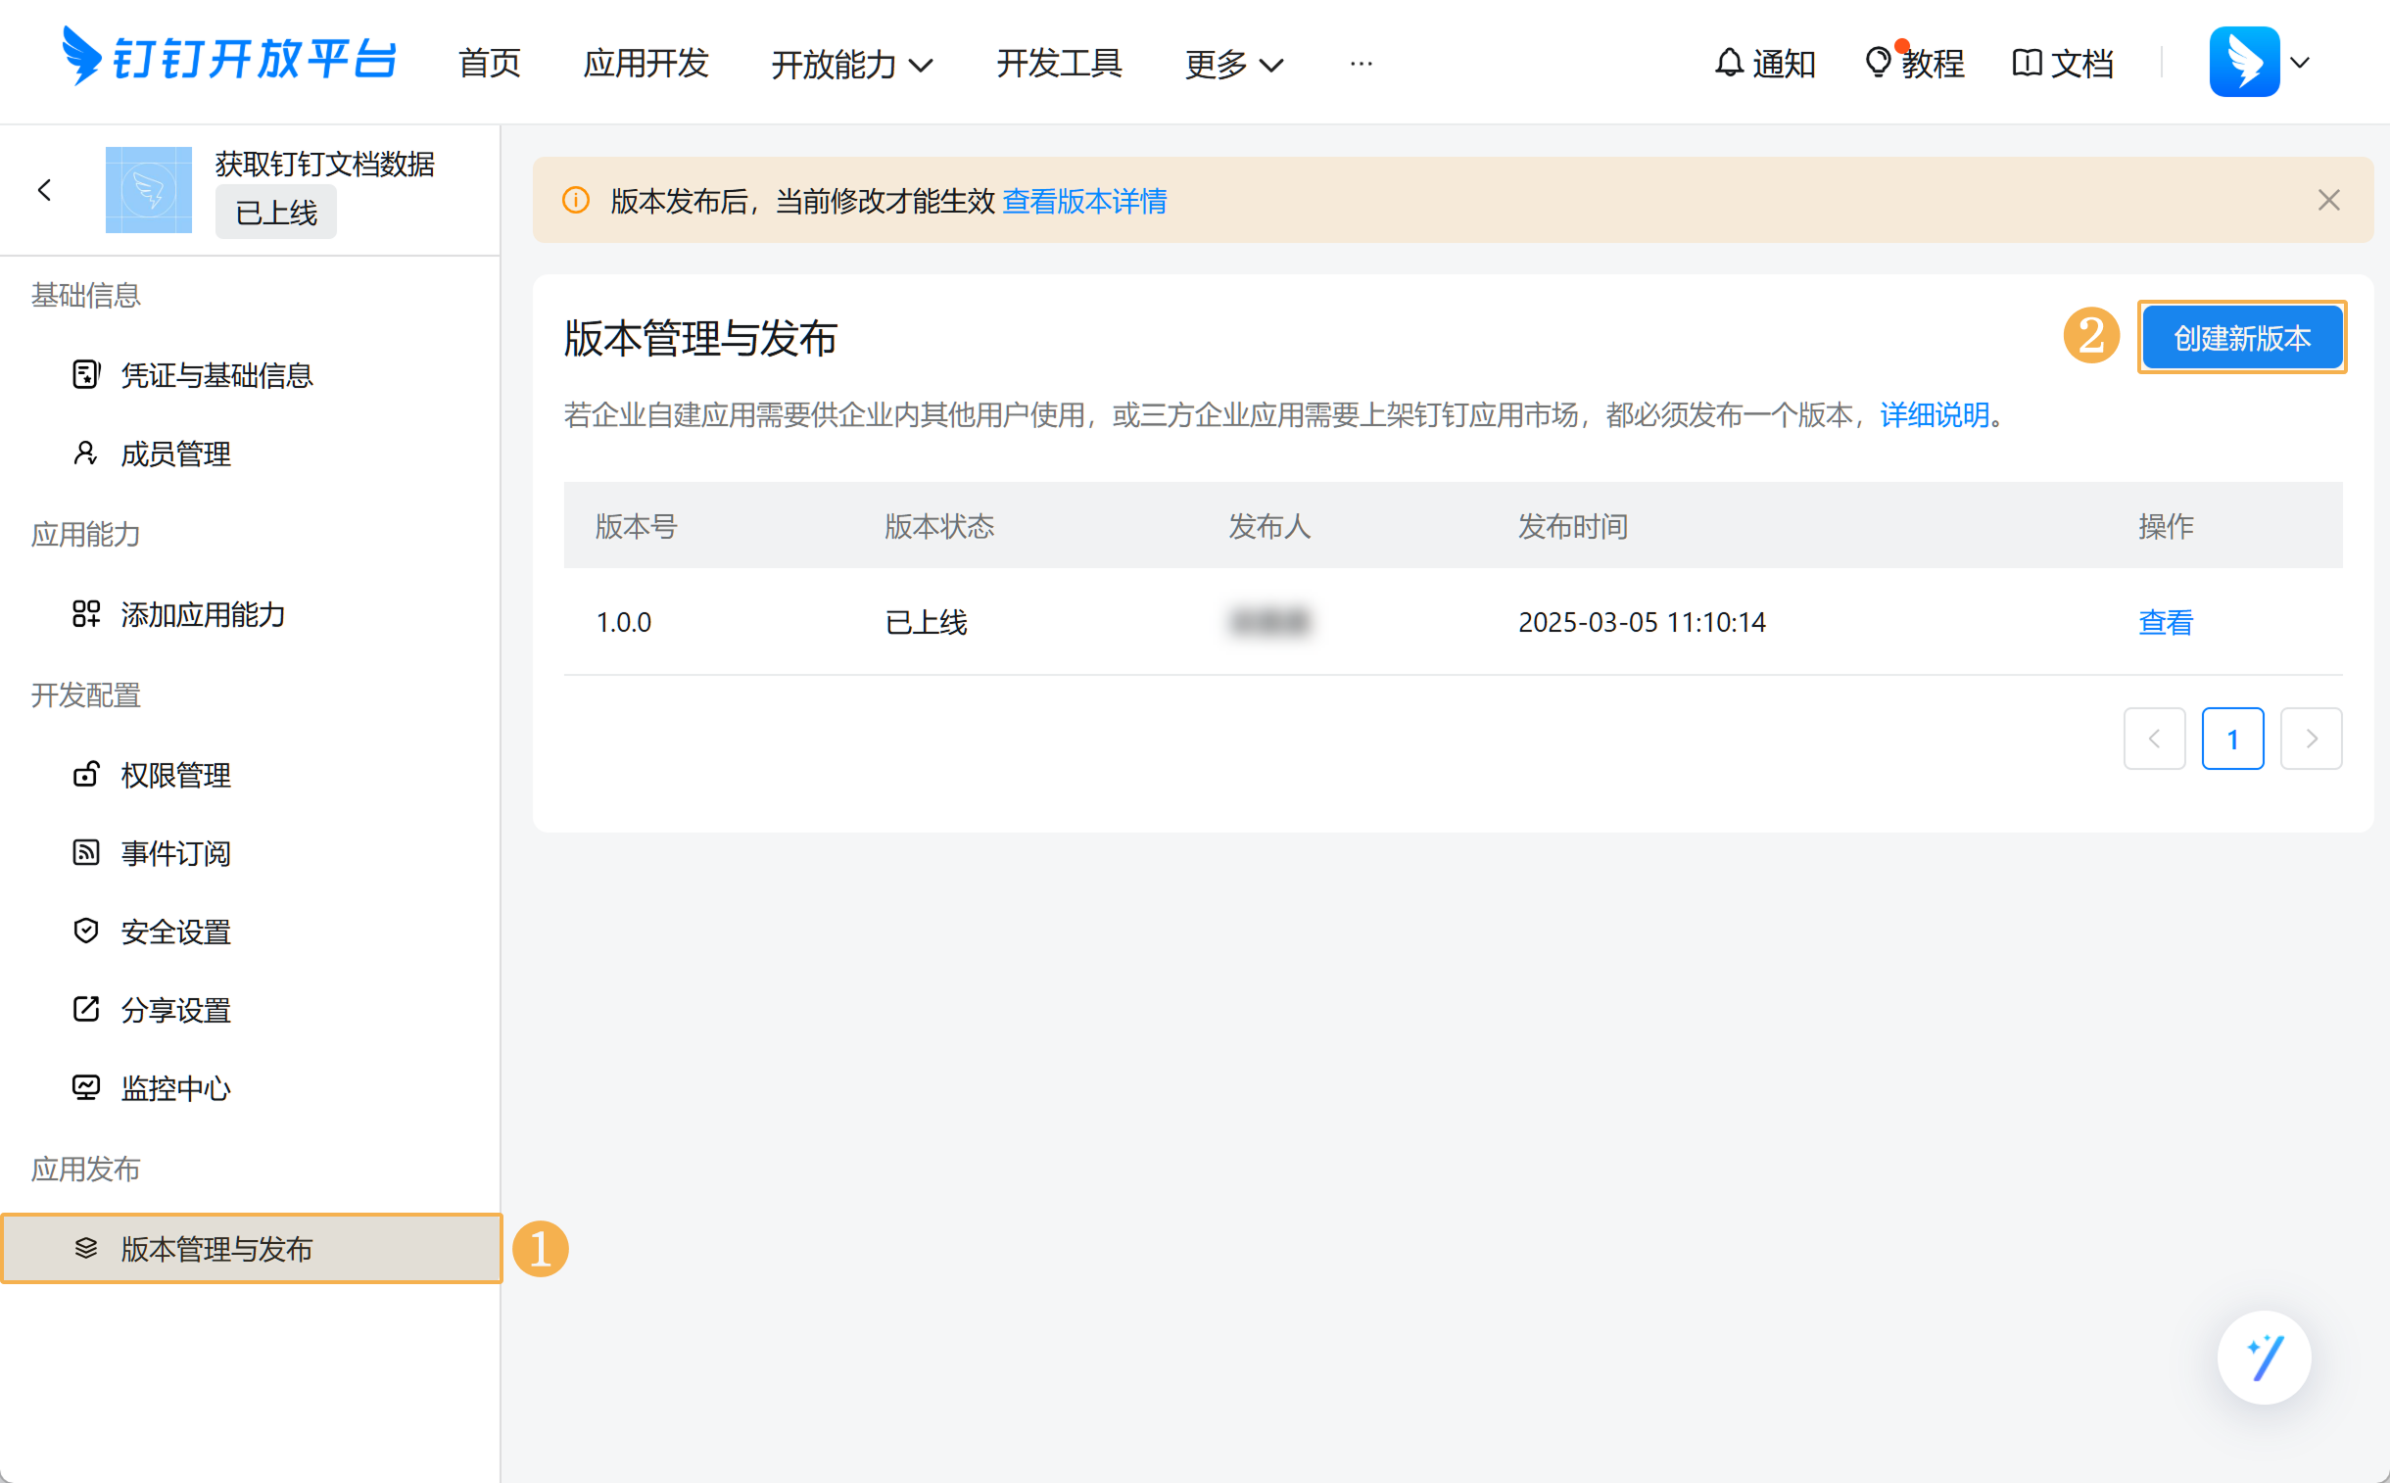Open the notification bell icon
Image resolution: width=2390 pixels, height=1483 pixels.
point(1728,63)
